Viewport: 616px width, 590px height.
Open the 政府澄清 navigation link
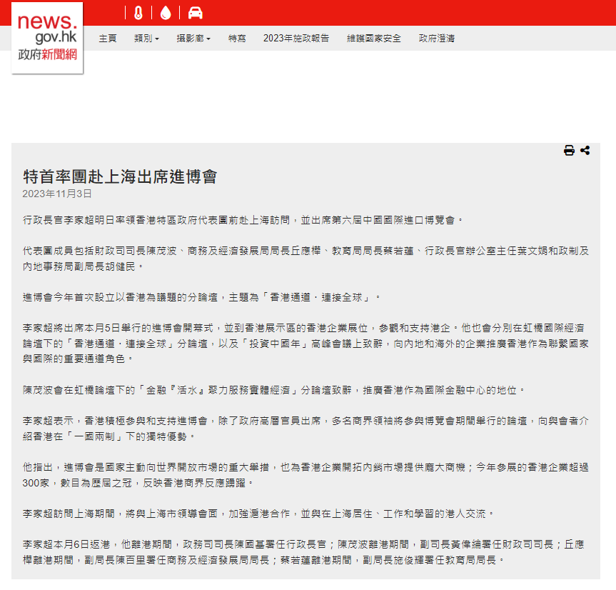coord(436,39)
